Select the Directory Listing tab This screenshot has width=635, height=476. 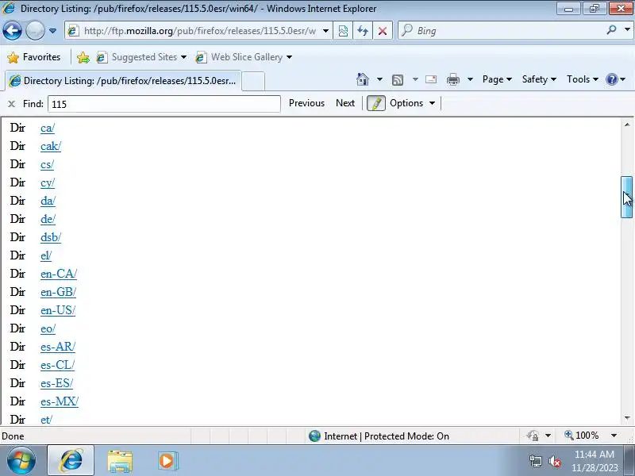[123, 81]
